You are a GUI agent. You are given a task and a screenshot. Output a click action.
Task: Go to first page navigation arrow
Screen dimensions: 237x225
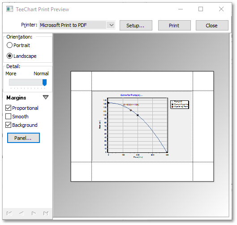click(x=9, y=213)
